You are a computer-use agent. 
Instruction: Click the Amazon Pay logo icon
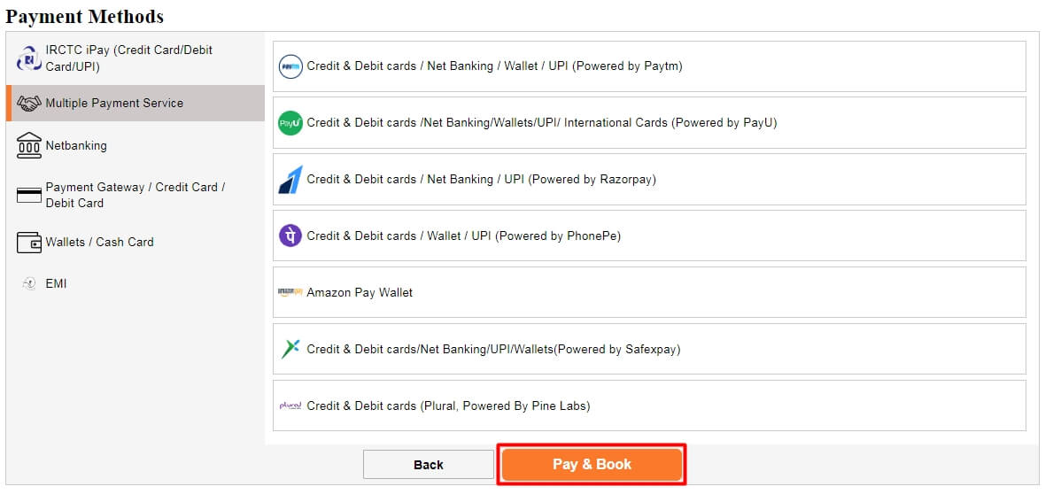pos(290,292)
